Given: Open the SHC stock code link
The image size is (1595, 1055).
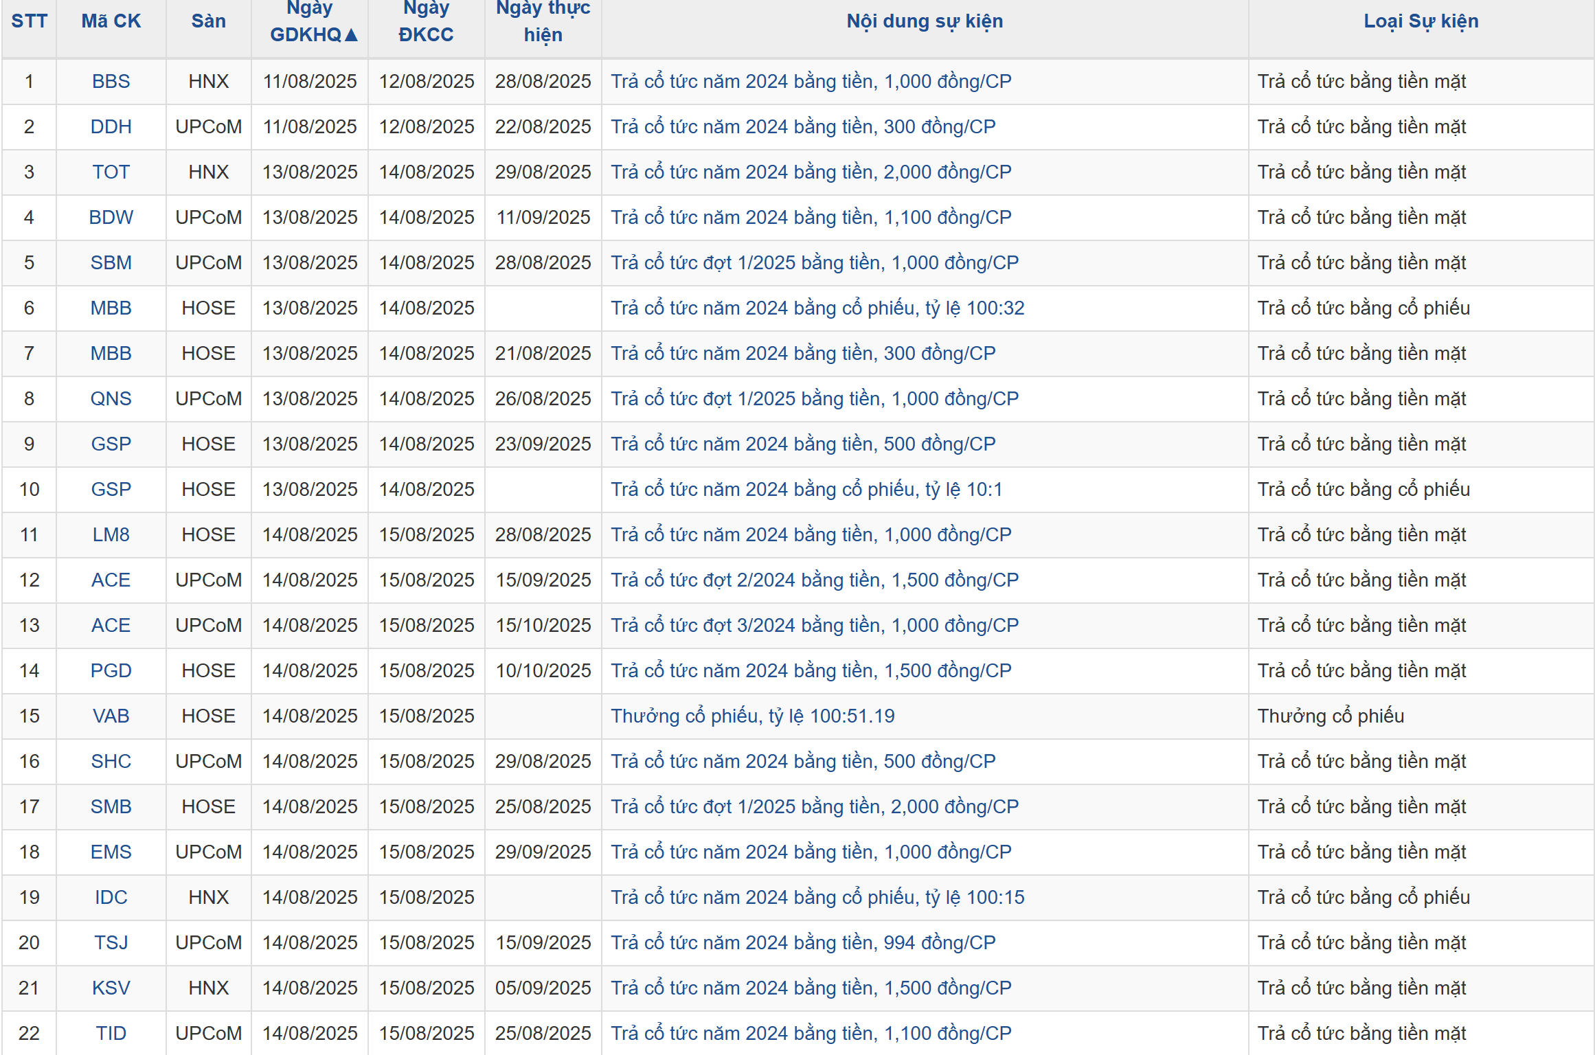Looking at the screenshot, I should point(111,762).
